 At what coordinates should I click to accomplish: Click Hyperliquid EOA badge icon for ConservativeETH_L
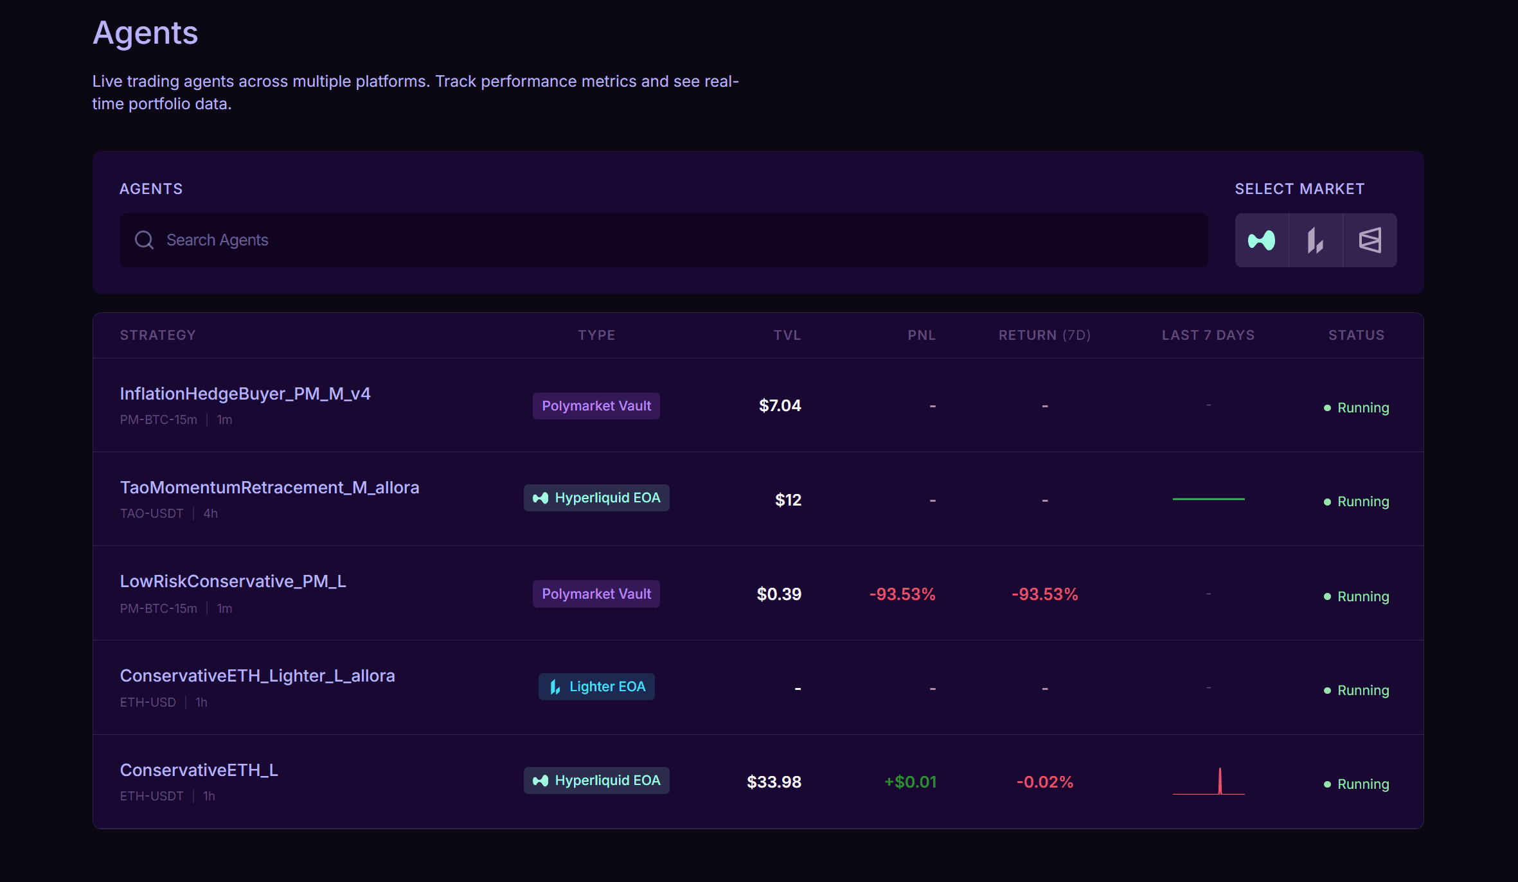click(540, 781)
